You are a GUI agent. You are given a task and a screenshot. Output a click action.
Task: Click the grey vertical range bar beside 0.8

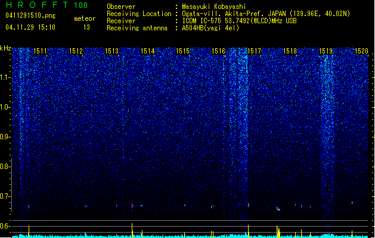pyautogui.click(x=11, y=185)
